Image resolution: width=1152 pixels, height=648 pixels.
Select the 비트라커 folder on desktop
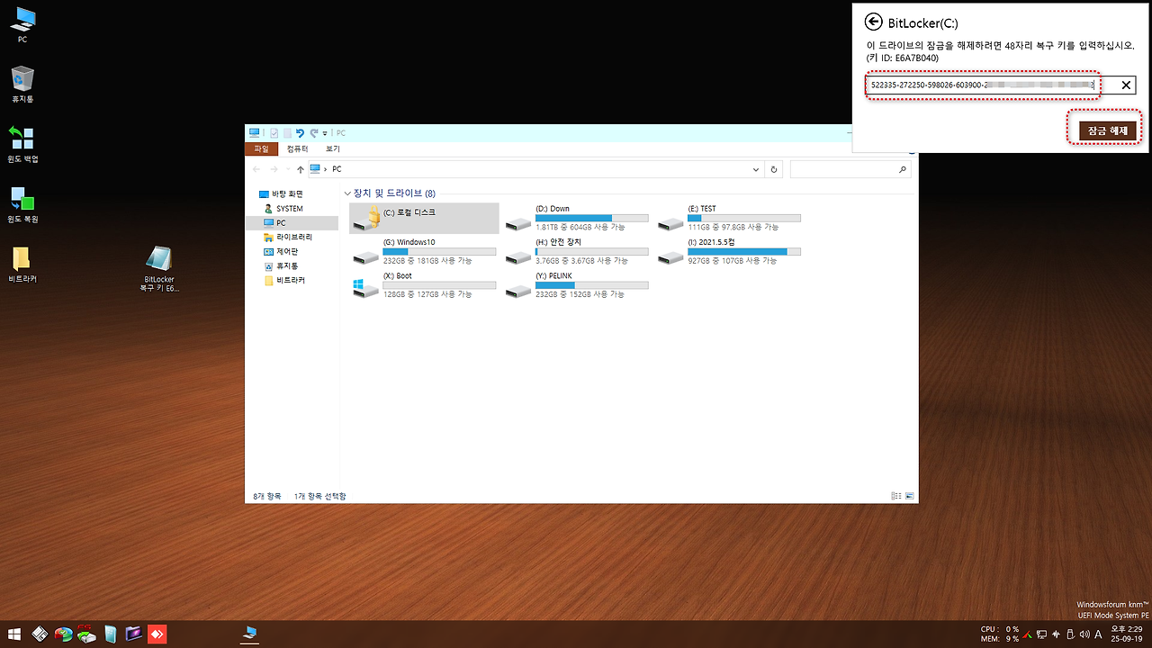tap(22, 265)
